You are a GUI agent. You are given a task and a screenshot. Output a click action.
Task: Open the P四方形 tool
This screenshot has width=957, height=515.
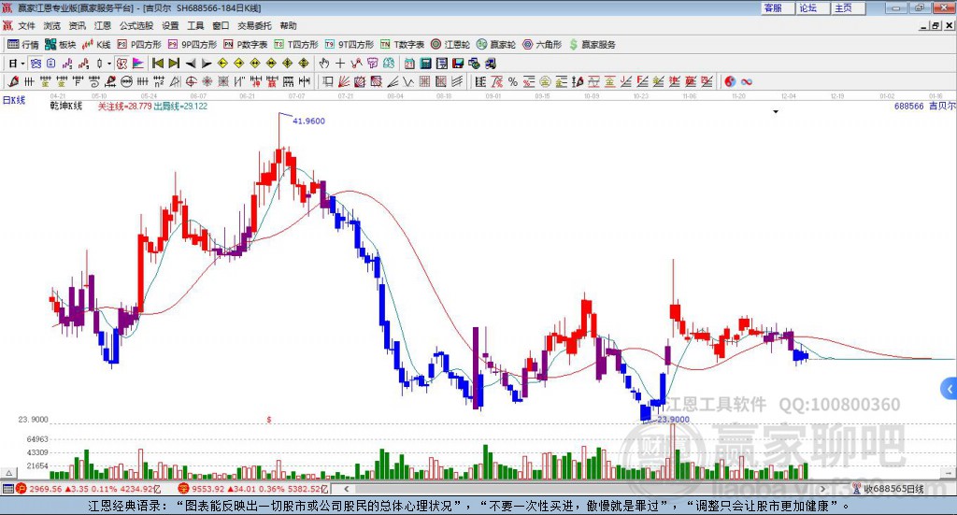click(139, 45)
